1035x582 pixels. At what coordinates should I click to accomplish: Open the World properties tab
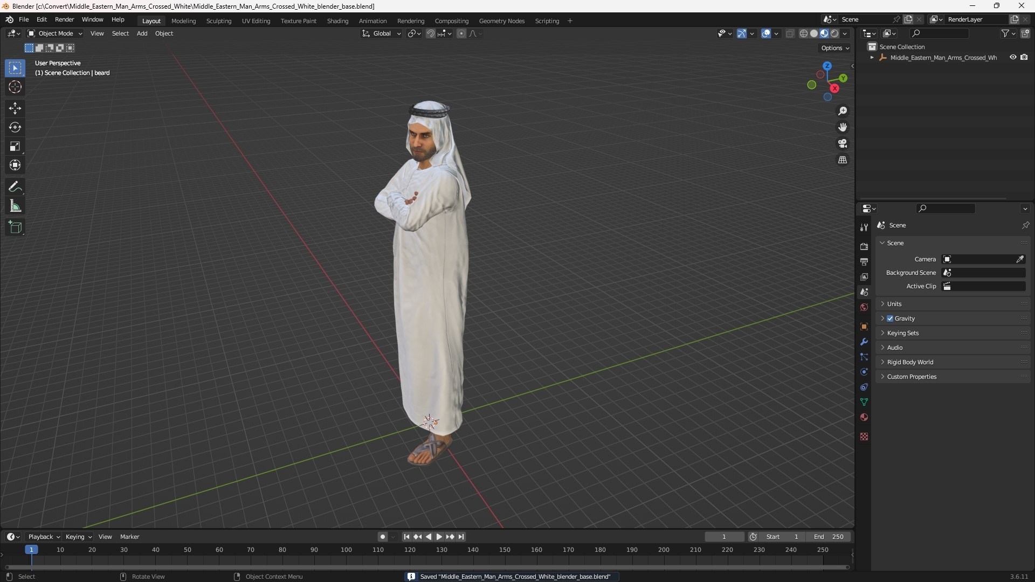click(864, 307)
